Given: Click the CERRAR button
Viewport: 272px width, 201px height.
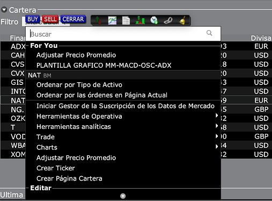Looking at the screenshot, I should tap(73, 19).
